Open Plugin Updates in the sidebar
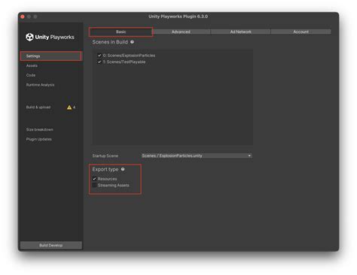Viewport: 357px width, 275px height. click(39, 139)
